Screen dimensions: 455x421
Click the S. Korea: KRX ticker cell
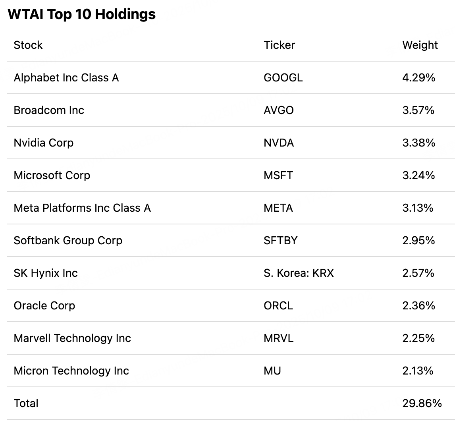point(299,273)
